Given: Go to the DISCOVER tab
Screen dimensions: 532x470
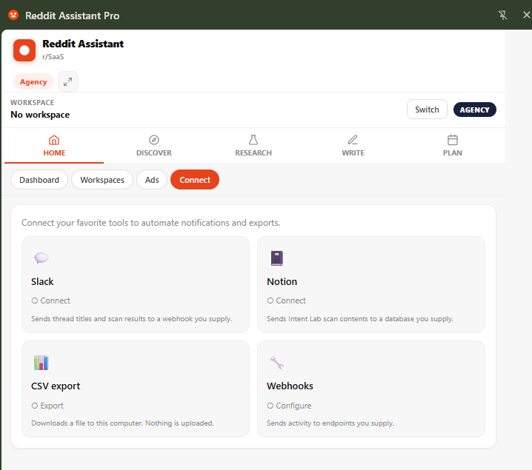Looking at the screenshot, I should click(153, 146).
